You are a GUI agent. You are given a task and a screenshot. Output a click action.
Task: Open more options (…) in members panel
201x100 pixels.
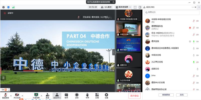(x=193, y=7)
